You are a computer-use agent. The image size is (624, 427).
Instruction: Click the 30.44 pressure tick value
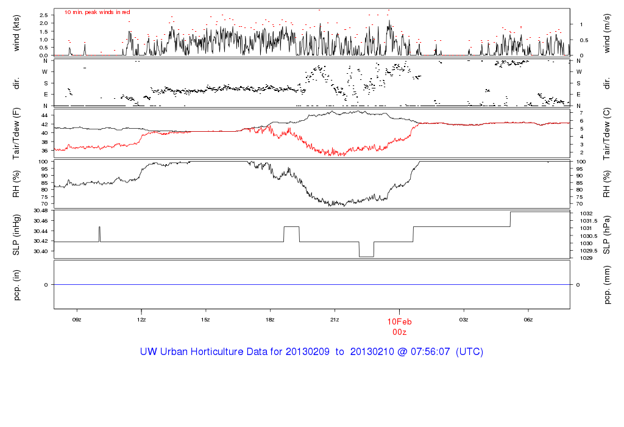41,231
